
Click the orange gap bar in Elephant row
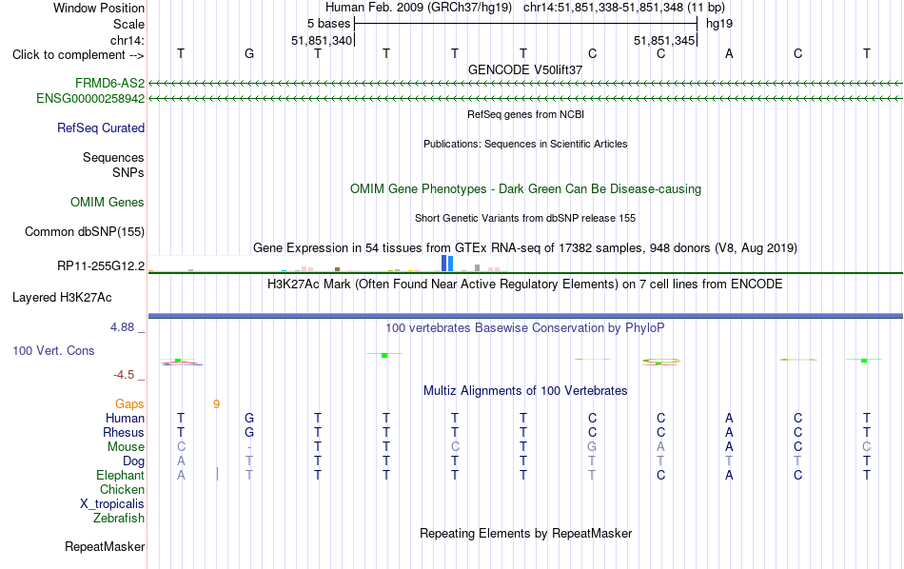217,474
